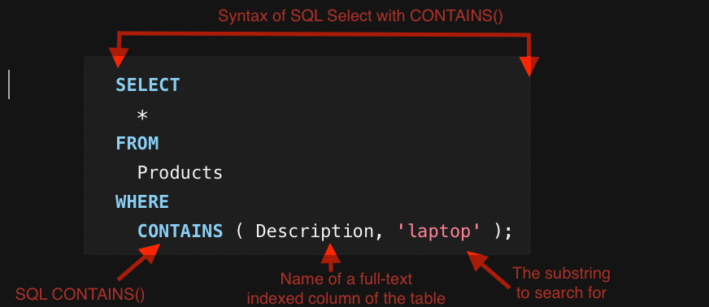Click the WHERE keyword
Image resolution: width=709 pixels, height=307 pixels.
pos(142,201)
